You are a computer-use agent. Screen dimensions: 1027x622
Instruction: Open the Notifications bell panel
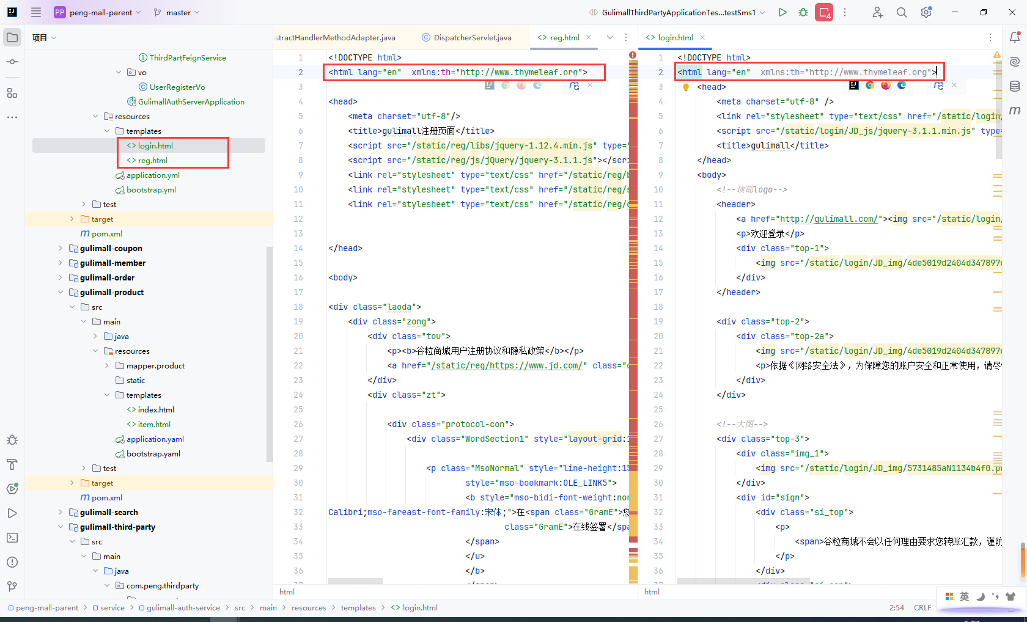click(1015, 37)
